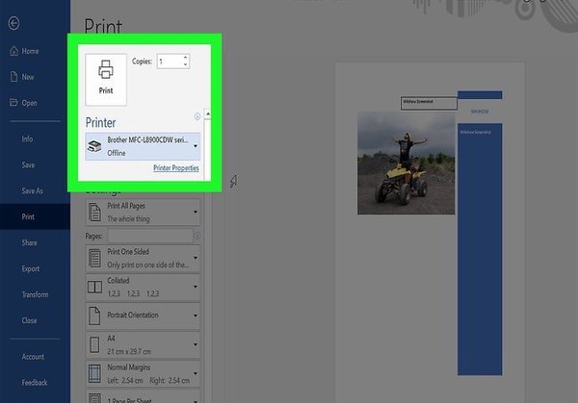
Task: Decrease copies with the down arrow
Action: (x=185, y=64)
